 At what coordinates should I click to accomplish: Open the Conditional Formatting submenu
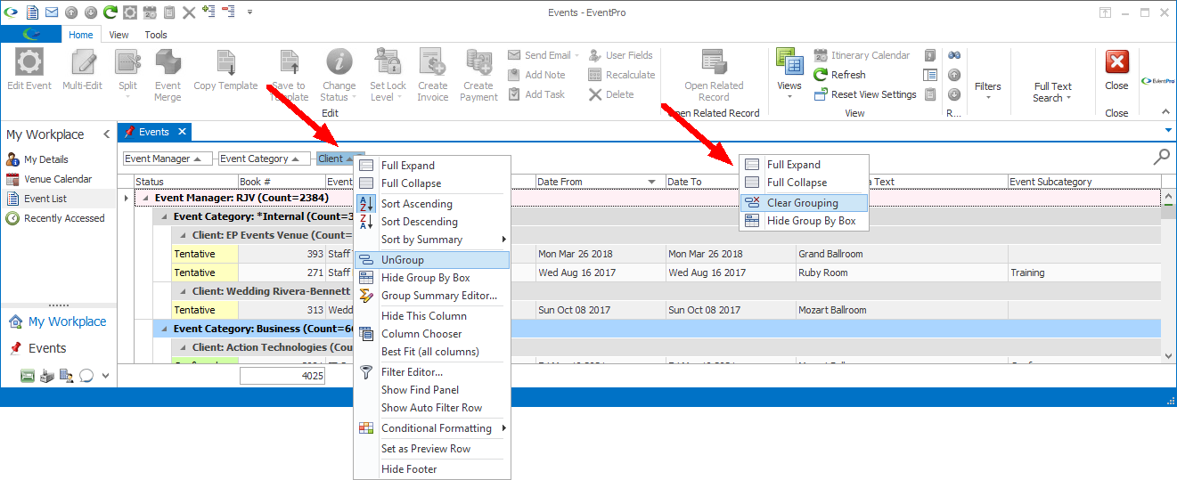point(432,428)
